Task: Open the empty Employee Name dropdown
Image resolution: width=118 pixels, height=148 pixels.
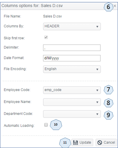Action: pos(72,102)
